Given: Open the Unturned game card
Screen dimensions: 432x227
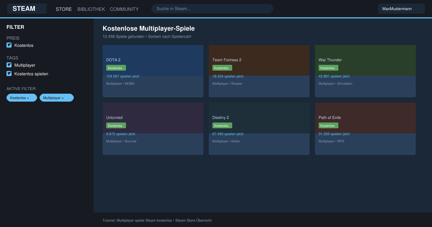Looking at the screenshot, I should click(x=153, y=129).
